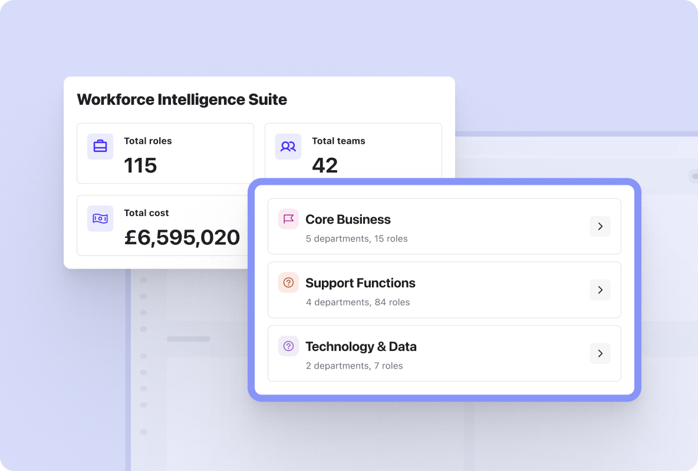
Task: Click the '4 departments, 84 roles' subtitle
Action: (x=358, y=303)
